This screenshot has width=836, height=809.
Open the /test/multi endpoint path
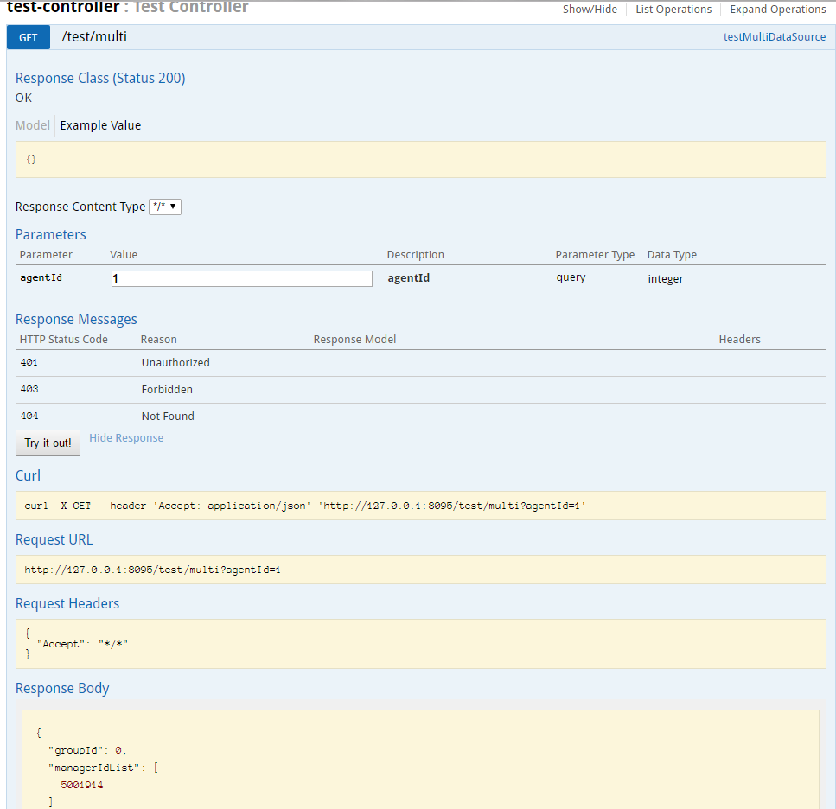pyautogui.click(x=94, y=37)
